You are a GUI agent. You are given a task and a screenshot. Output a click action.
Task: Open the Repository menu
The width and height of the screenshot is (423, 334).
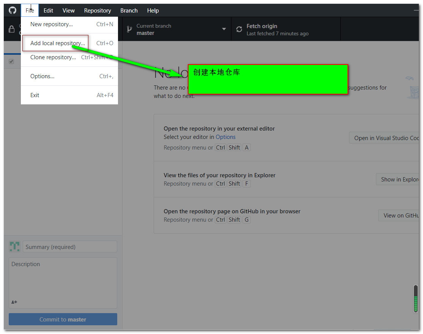[97, 11]
